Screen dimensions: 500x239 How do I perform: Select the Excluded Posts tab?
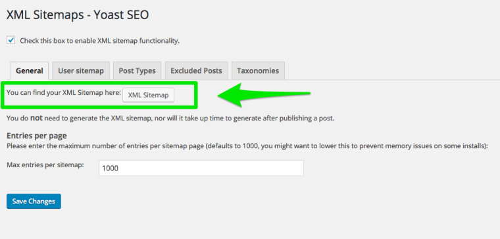coord(197,70)
